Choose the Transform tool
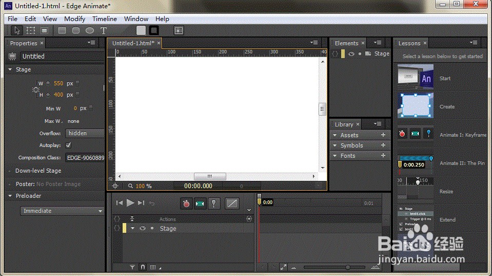The image size is (492, 276). [x=31, y=31]
